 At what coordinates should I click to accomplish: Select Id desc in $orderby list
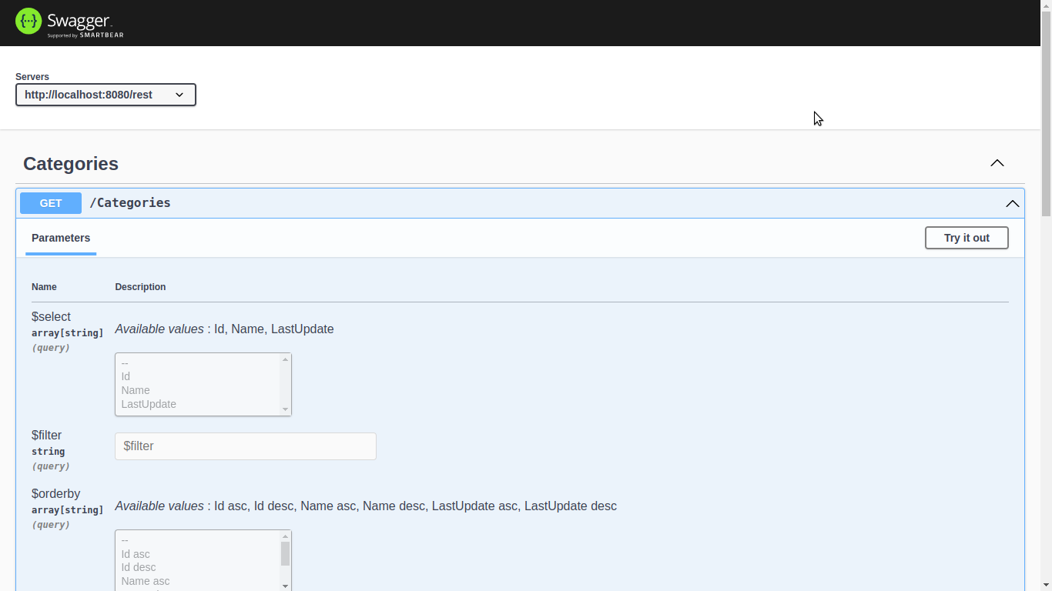(x=139, y=567)
